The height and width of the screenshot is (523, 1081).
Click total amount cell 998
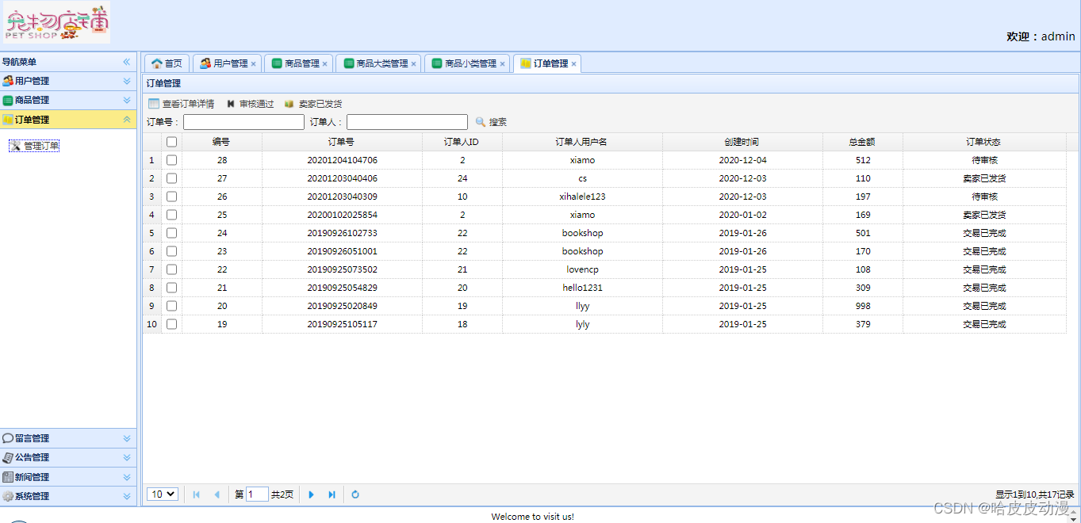863,306
